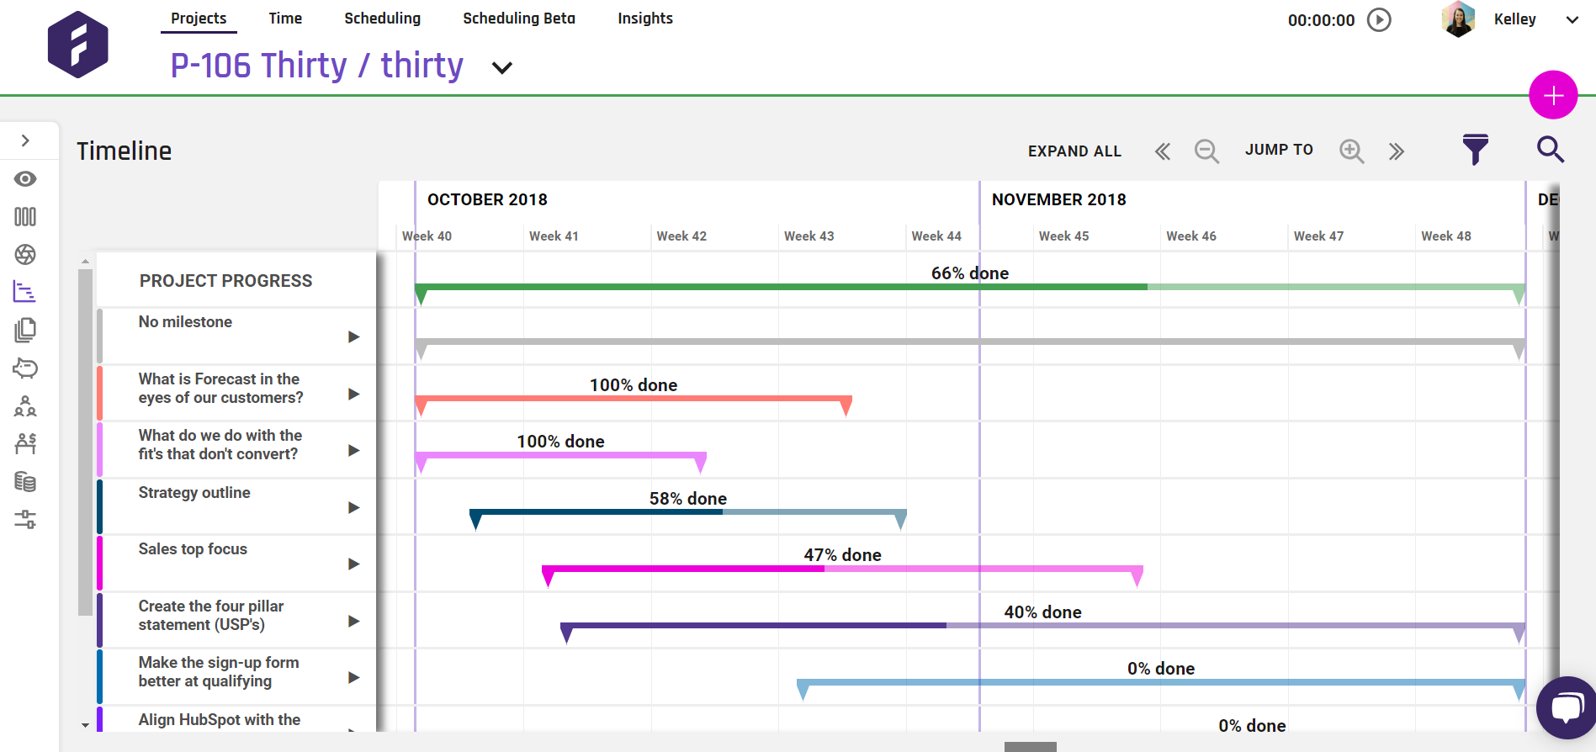This screenshot has width=1596, height=752.
Task: Open the eye overview icon in sidebar
Action: [x=25, y=179]
